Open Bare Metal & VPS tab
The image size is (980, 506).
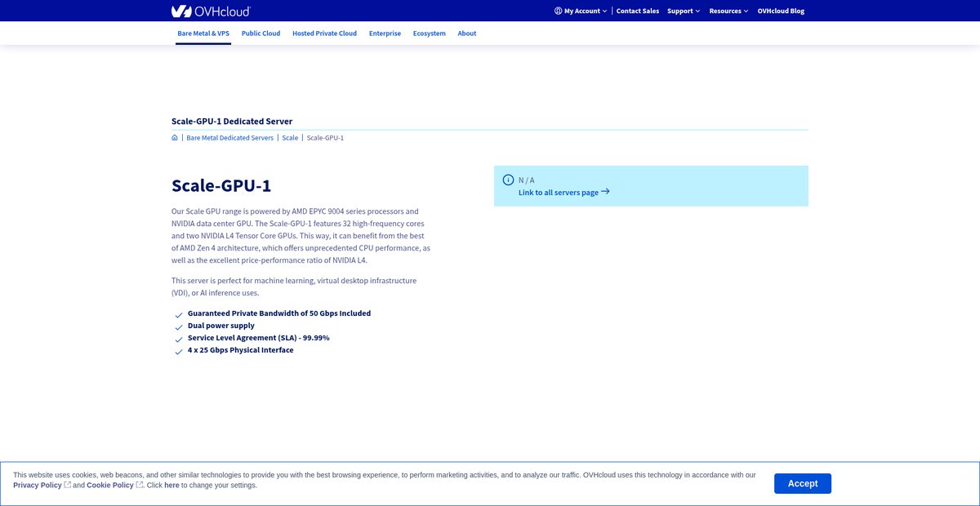point(203,33)
